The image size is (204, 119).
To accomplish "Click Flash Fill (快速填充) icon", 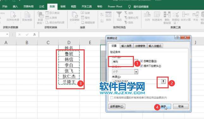I will coord(157,16).
